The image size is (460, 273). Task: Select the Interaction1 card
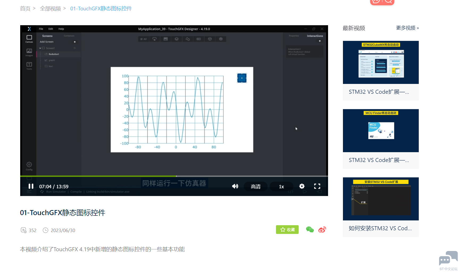click(x=305, y=52)
